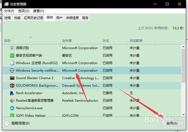Viewport: 188px width, 132px height.
Task: Switch to the 应用历史记录 tab
Action: 33,18
